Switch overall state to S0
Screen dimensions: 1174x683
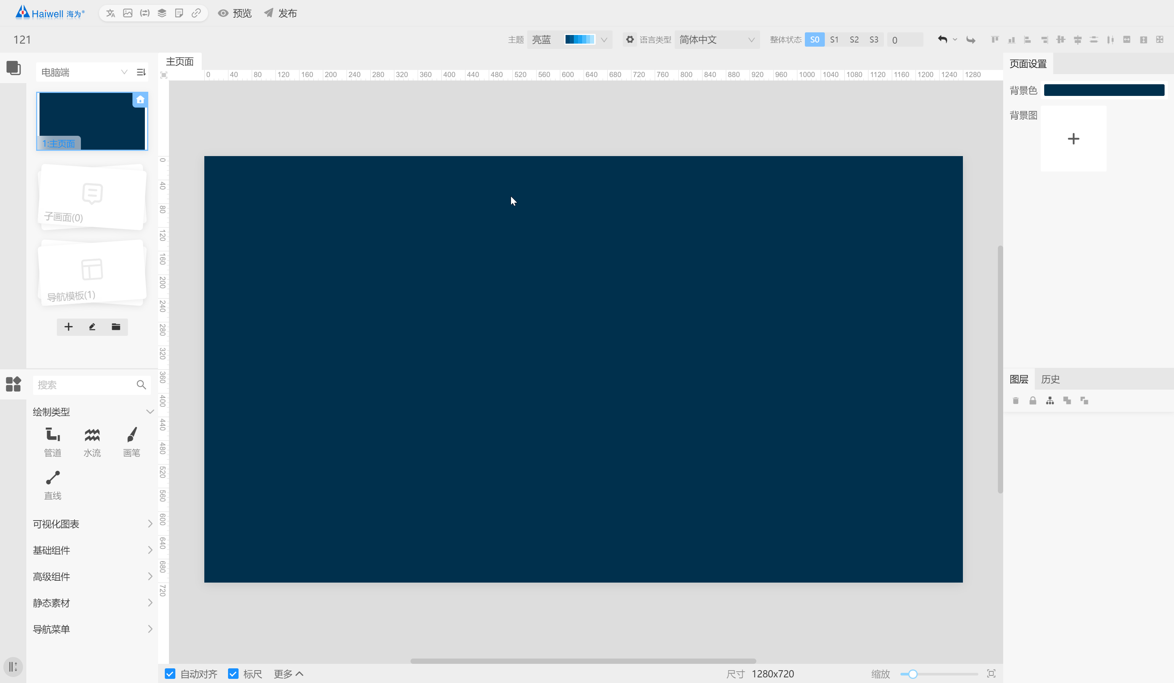point(815,39)
